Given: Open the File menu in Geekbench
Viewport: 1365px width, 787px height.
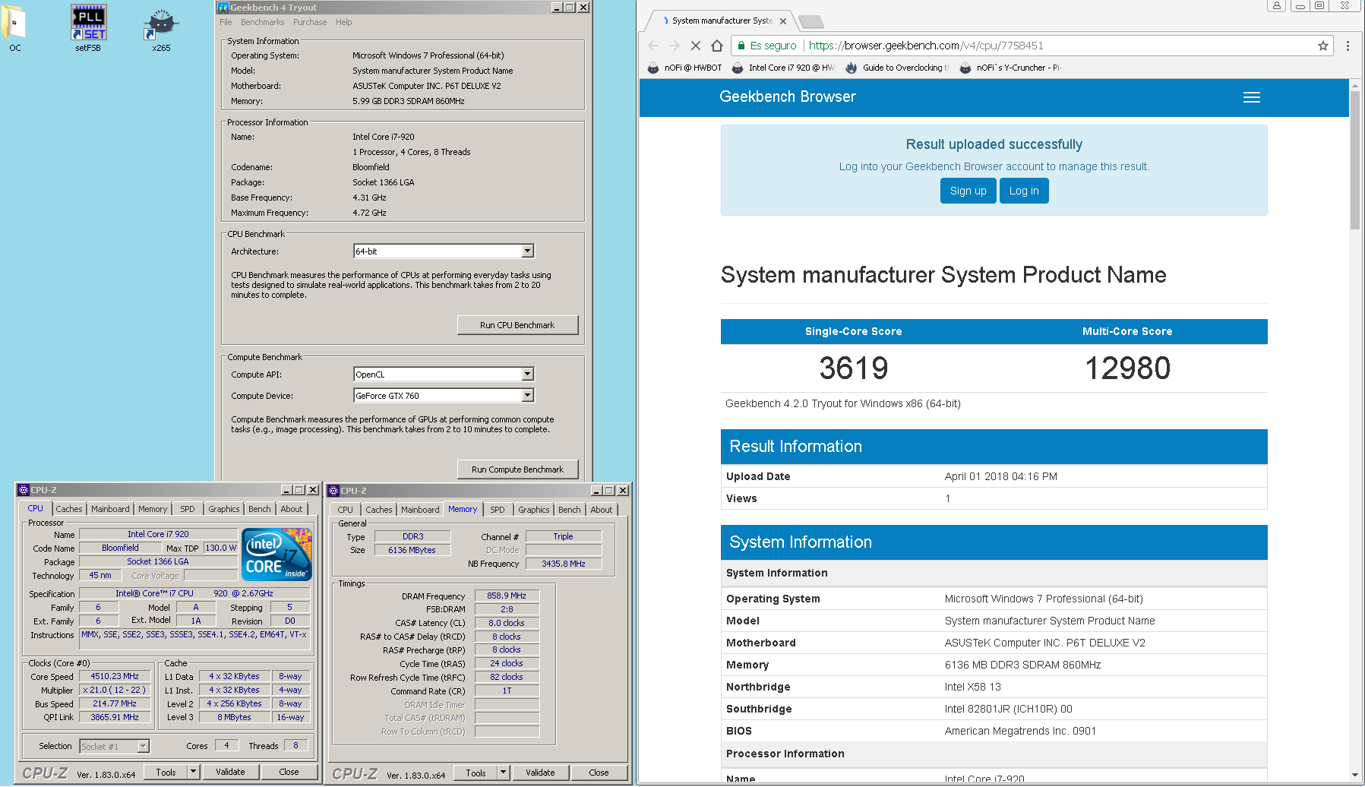Looking at the screenshot, I should click(x=226, y=22).
